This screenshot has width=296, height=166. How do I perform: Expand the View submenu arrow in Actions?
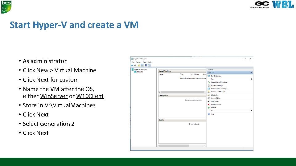(252, 111)
